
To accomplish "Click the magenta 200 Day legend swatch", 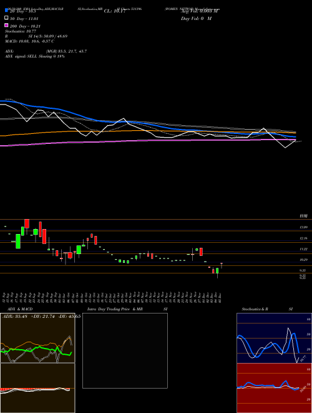I will click(x=6, y=25).
